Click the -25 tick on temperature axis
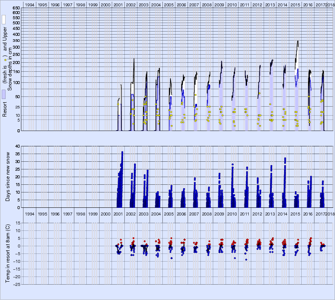This screenshot has height=300, width=335. pos(16,284)
